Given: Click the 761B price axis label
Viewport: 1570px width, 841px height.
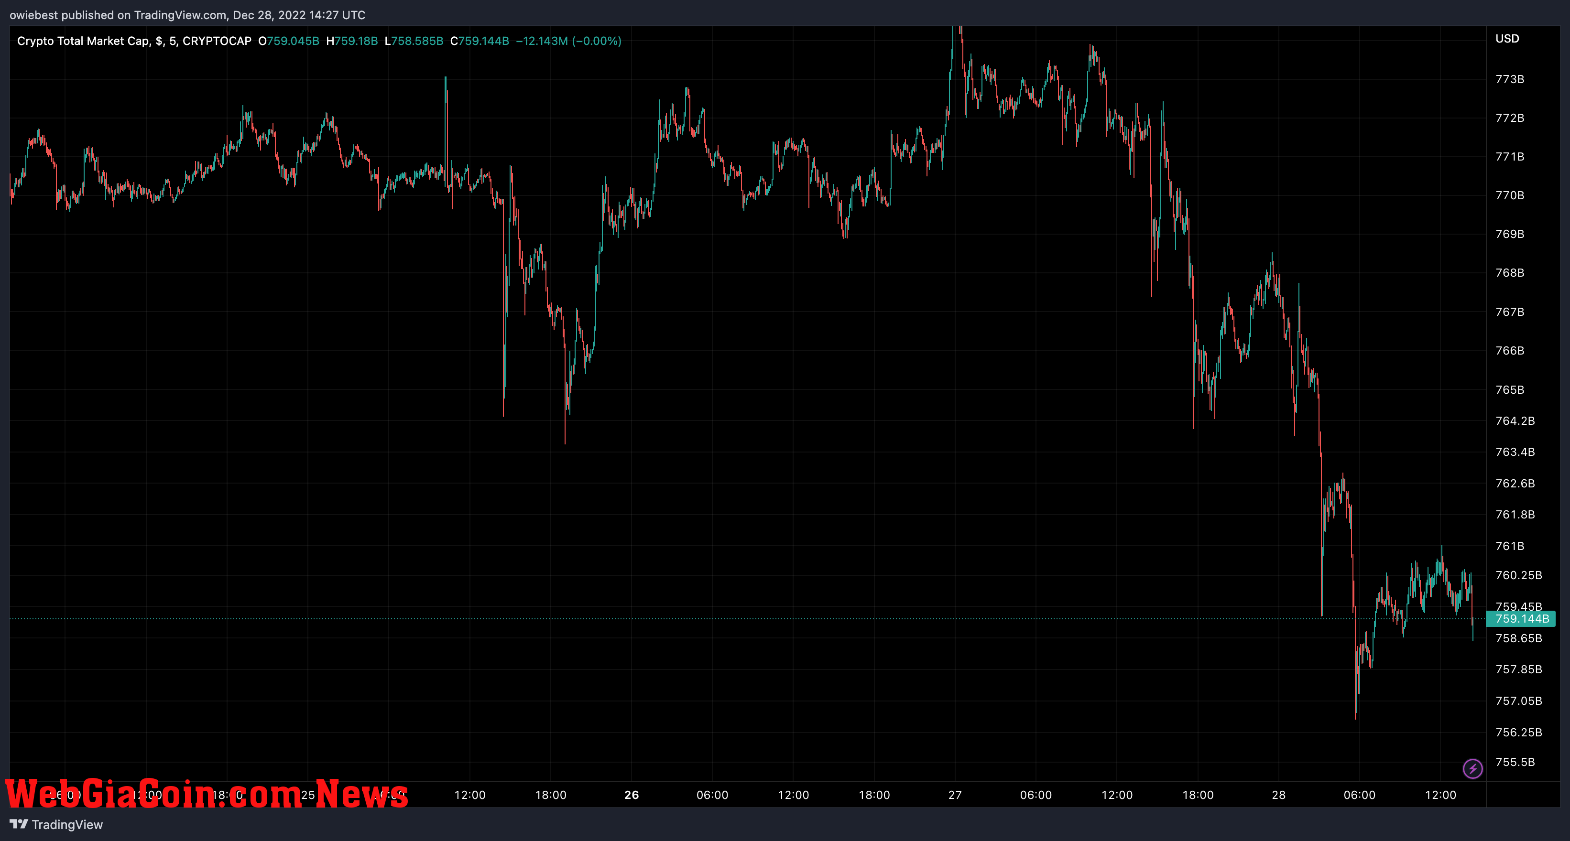Looking at the screenshot, I should click(x=1510, y=546).
